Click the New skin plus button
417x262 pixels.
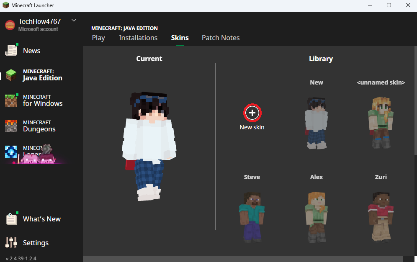pos(252,112)
